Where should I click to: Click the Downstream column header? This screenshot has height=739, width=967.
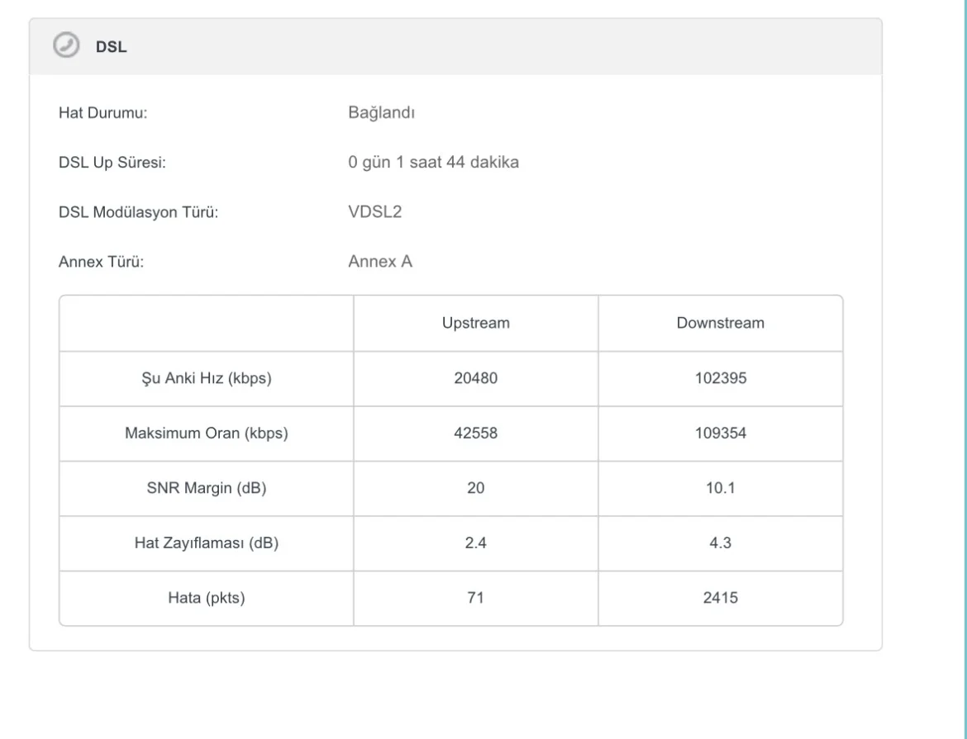click(720, 323)
